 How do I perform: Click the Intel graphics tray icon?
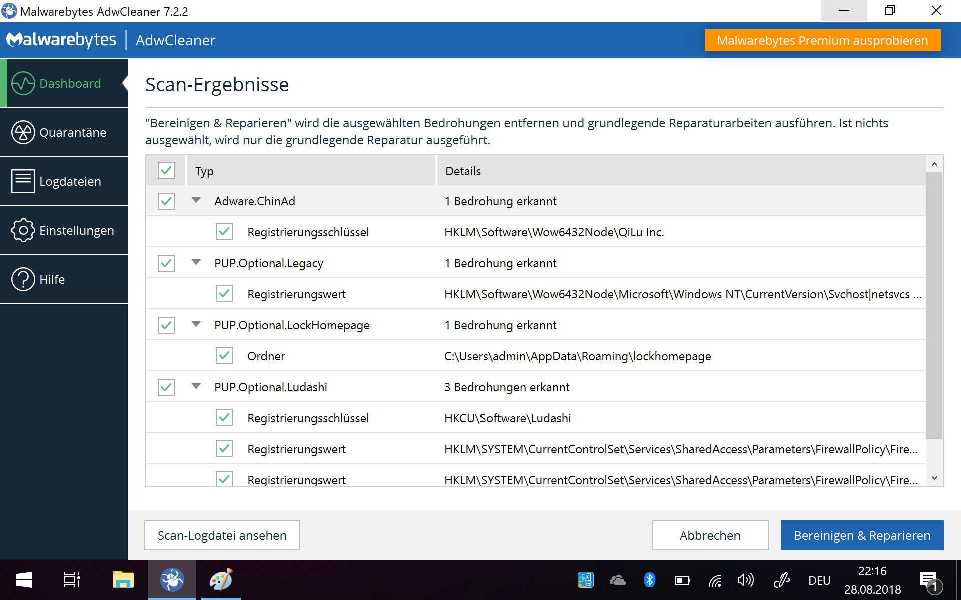(586, 580)
